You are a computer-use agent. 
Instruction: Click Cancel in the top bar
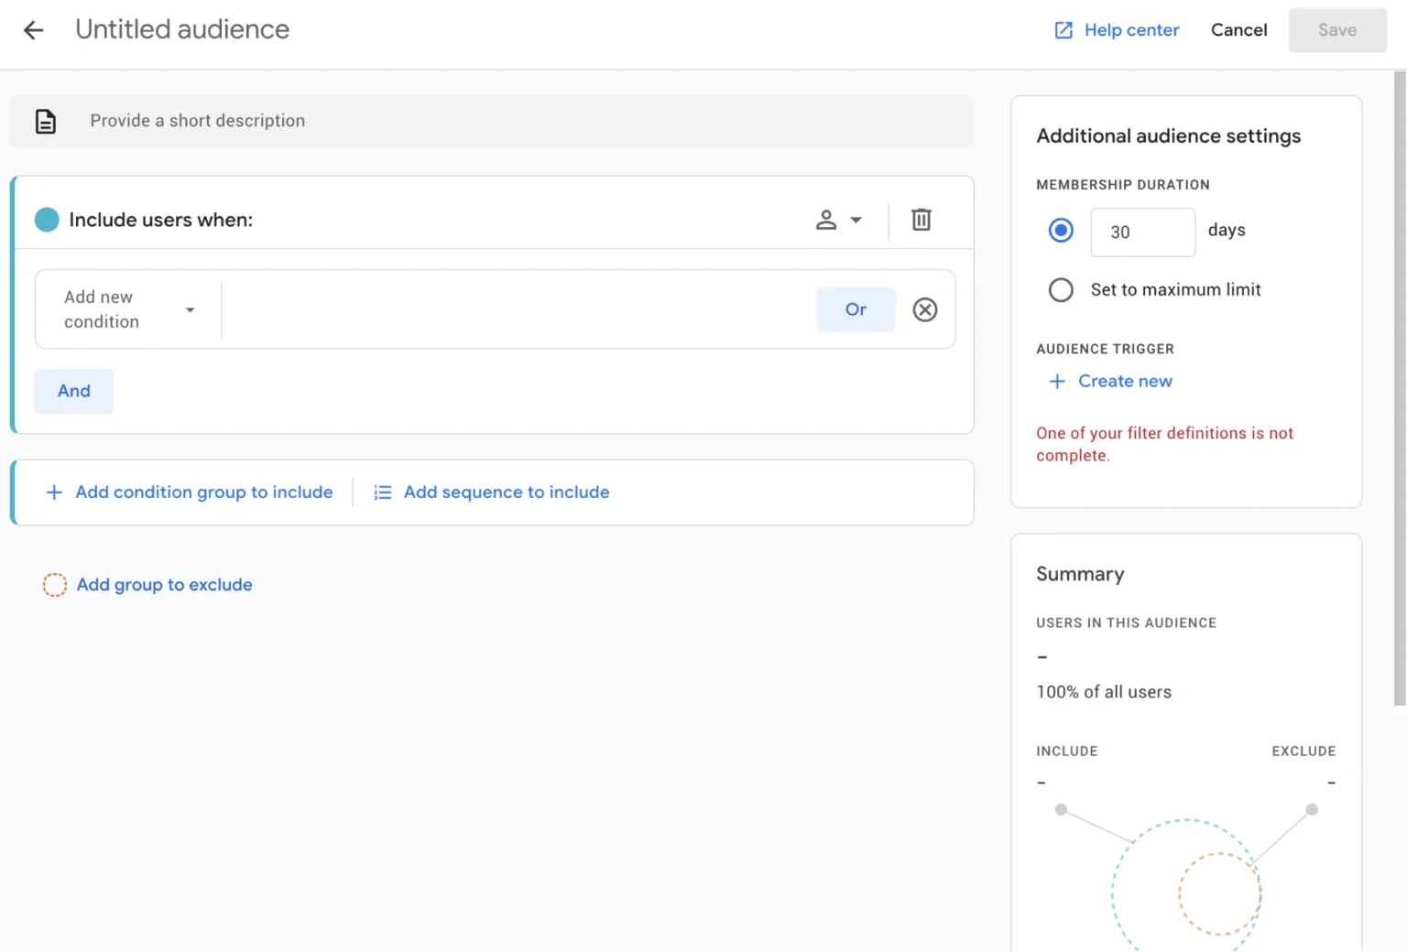click(x=1238, y=30)
